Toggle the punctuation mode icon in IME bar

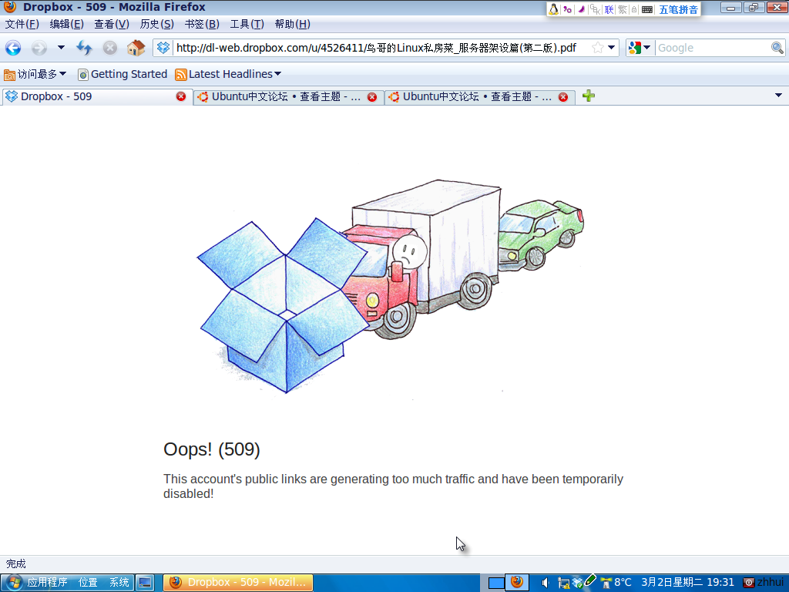click(x=568, y=9)
